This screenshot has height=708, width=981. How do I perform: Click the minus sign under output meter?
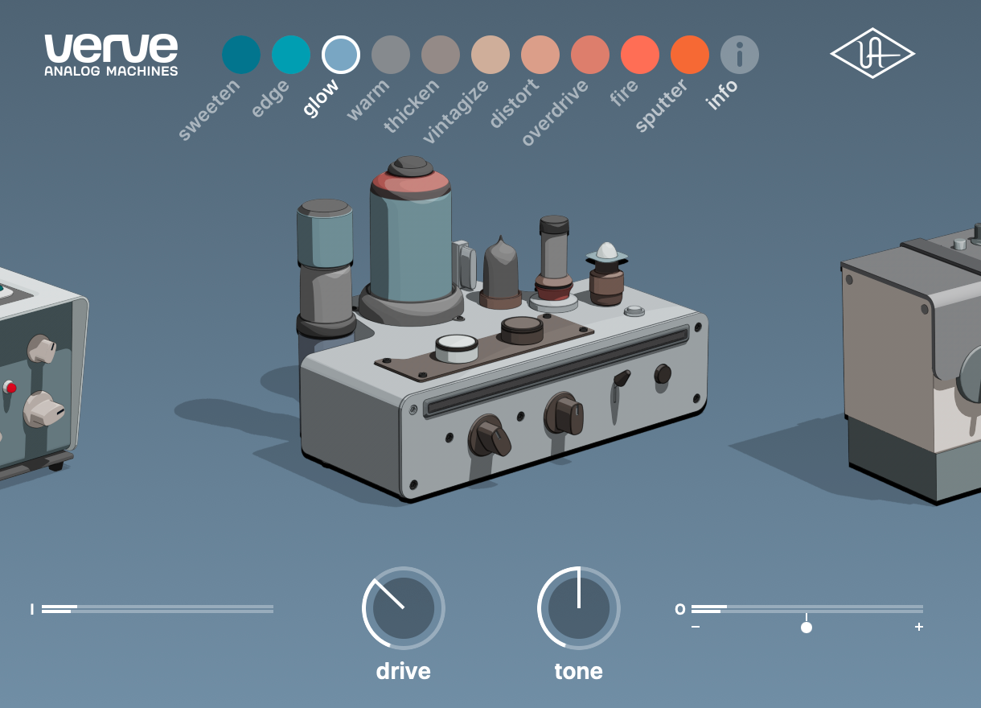tap(696, 628)
